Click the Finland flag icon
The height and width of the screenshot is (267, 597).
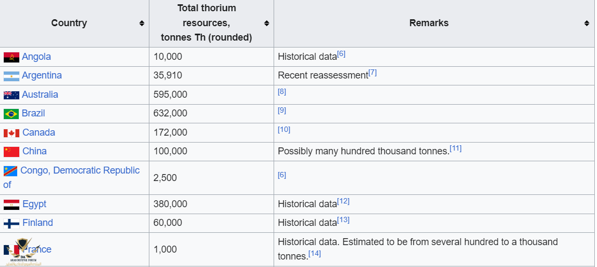tap(11, 223)
